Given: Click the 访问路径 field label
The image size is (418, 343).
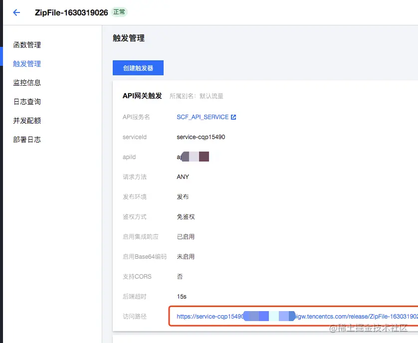Looking at the screenshot, I should 135,317.
